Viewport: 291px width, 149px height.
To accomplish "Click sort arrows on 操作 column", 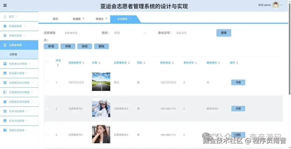I will 237,63.
